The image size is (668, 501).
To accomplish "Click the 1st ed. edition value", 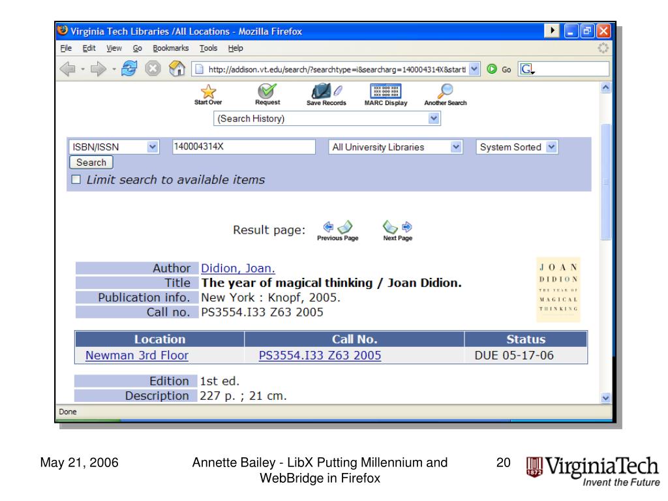I will point(220,381).
